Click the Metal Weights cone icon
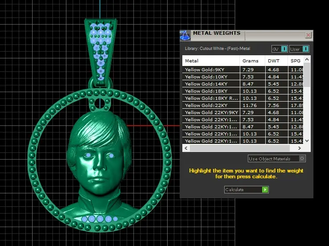The image size is (329, 246). [x=185, y=35]
